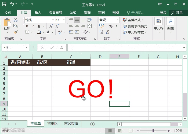
Task: Activate the format painter brush
Action: 16,32
